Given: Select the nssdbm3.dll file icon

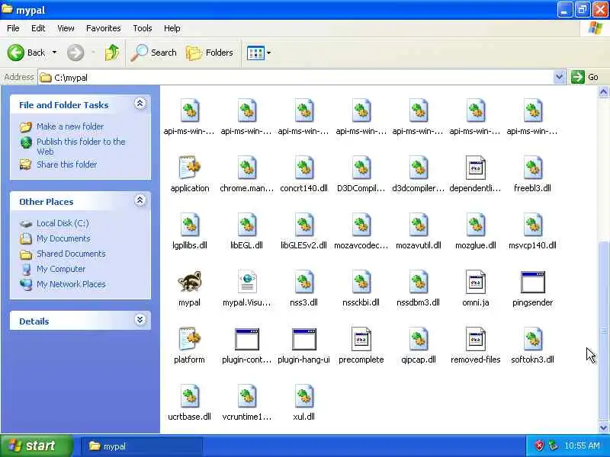Looking at the screenshot, I should coord(418,282).
